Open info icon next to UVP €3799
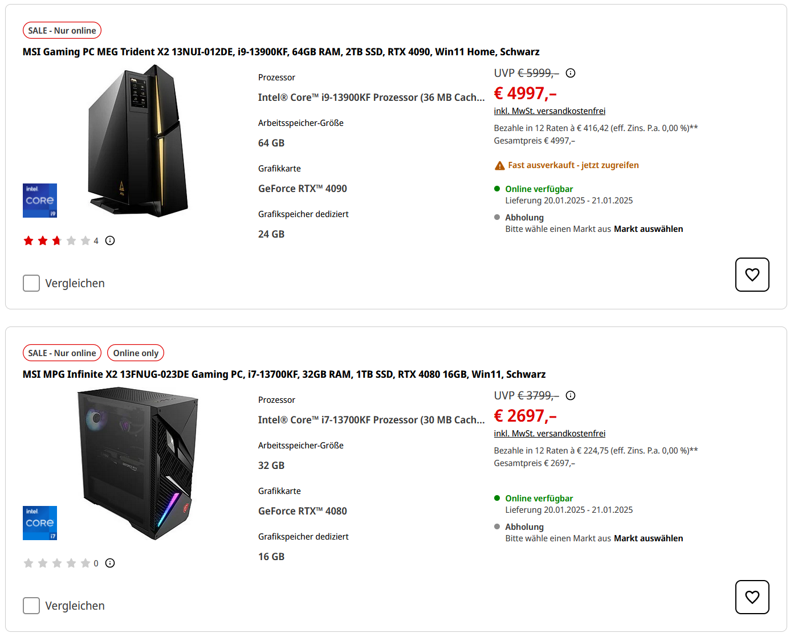The height and width of the screenshot is (637, 790). point(571,395)
